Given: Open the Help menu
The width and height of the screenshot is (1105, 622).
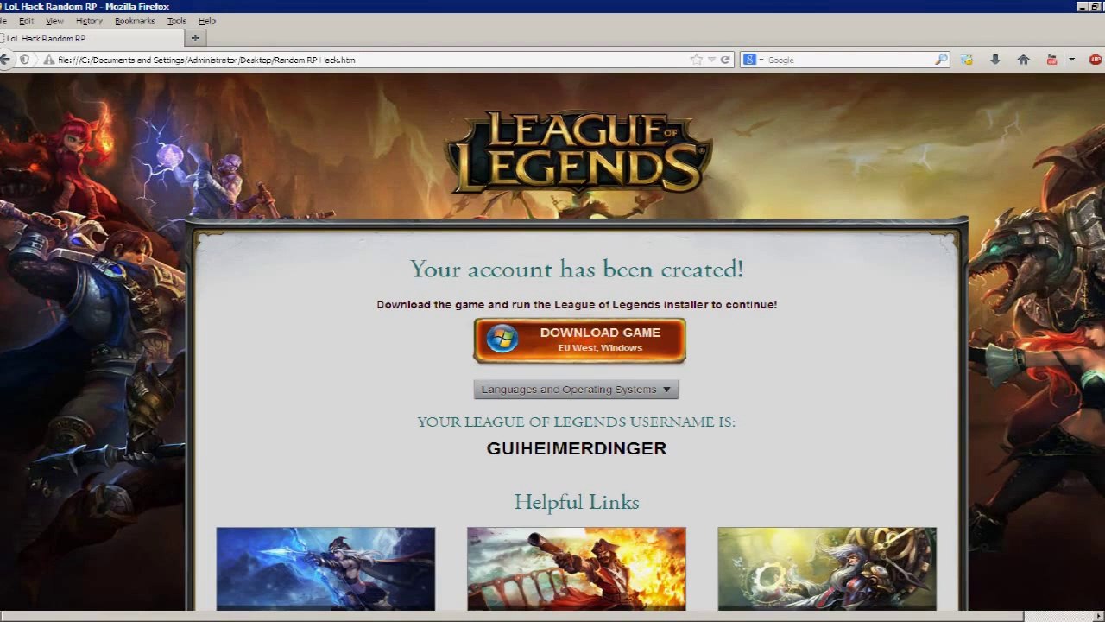Looking at the screenshot, I should pyautogui.click(x=207, y=21).
